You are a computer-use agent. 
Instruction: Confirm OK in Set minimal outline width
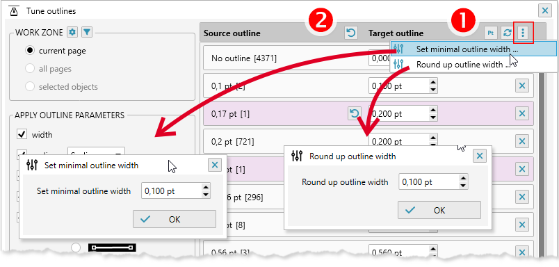coord(175,219)
